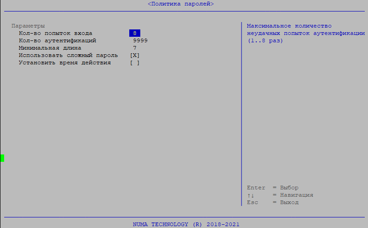
Task: Select the "Минимальная длина" parameter label
Action: [50, 48]
